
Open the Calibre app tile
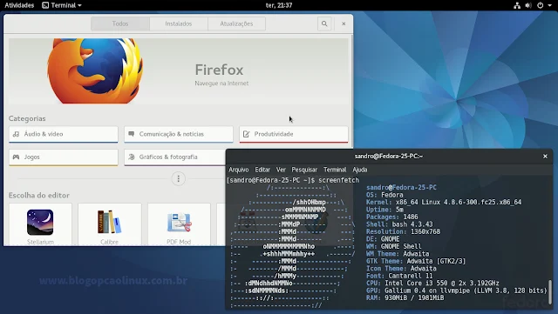tap(110, 224)
